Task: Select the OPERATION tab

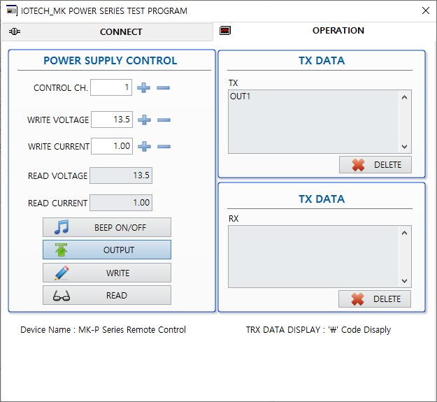Action: coord(325,31)
